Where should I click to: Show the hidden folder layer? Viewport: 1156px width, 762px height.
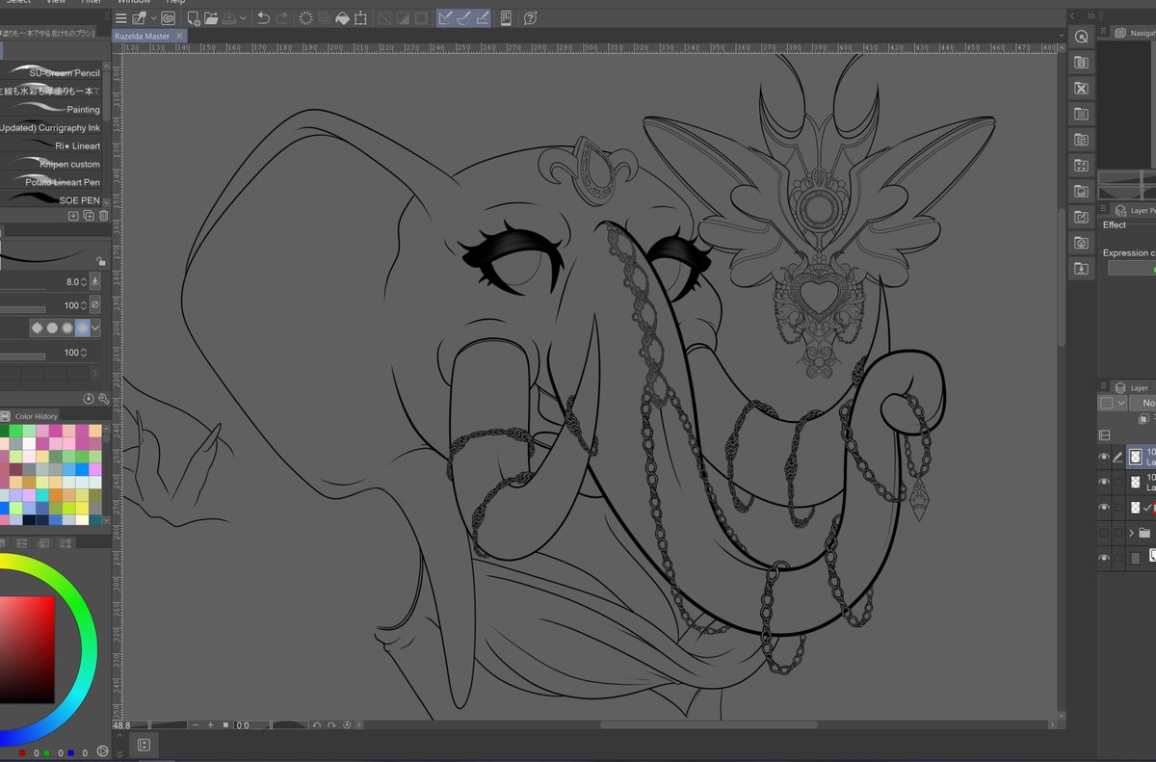pyautogui.click(x=1104, y=532)
